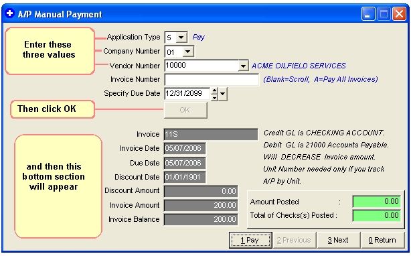411x256 pixels.
Task: Click the 0 Return button
Action: 382,240
